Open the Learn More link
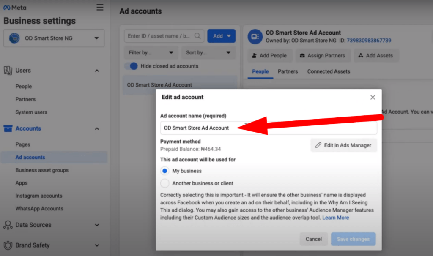The height and width of the screenshot is (256, 433). click(x=335, y=218)
